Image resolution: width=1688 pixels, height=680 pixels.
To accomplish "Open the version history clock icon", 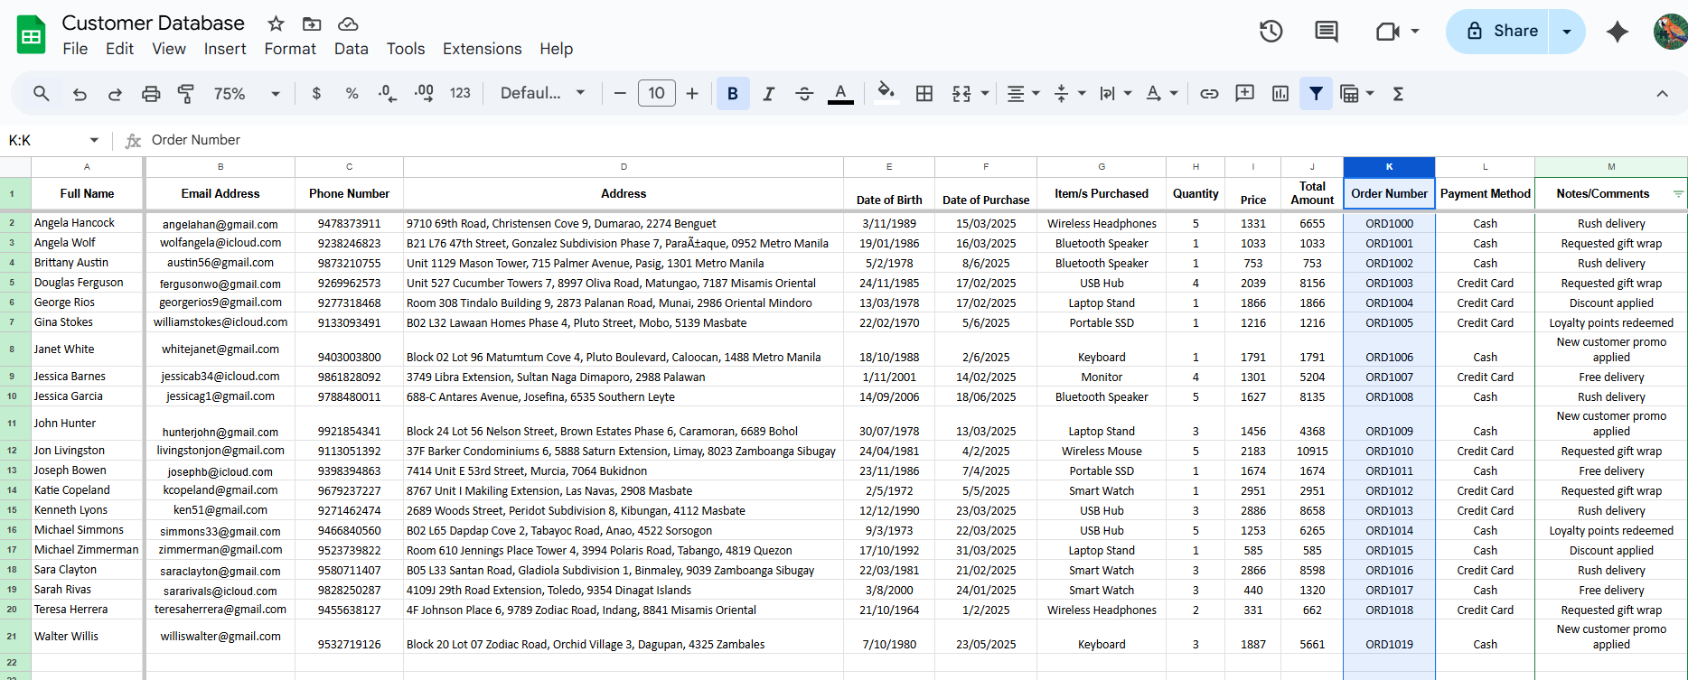I will pyautogui.click(x=1271, y=32).
